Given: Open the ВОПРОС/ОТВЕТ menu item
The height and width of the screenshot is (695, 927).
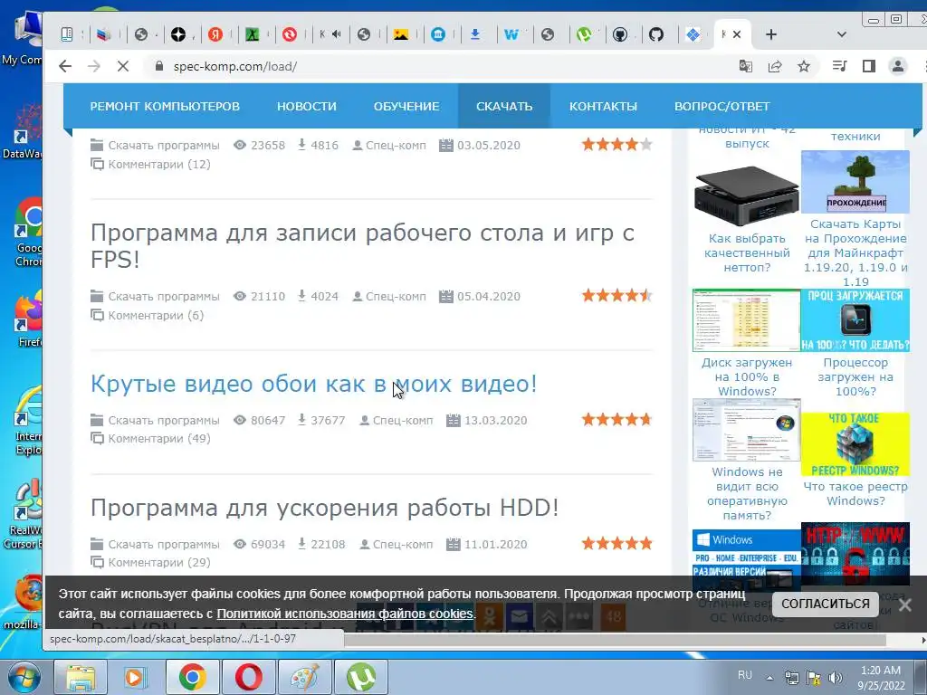Looking at the screenshot, I should coord(722,107).
